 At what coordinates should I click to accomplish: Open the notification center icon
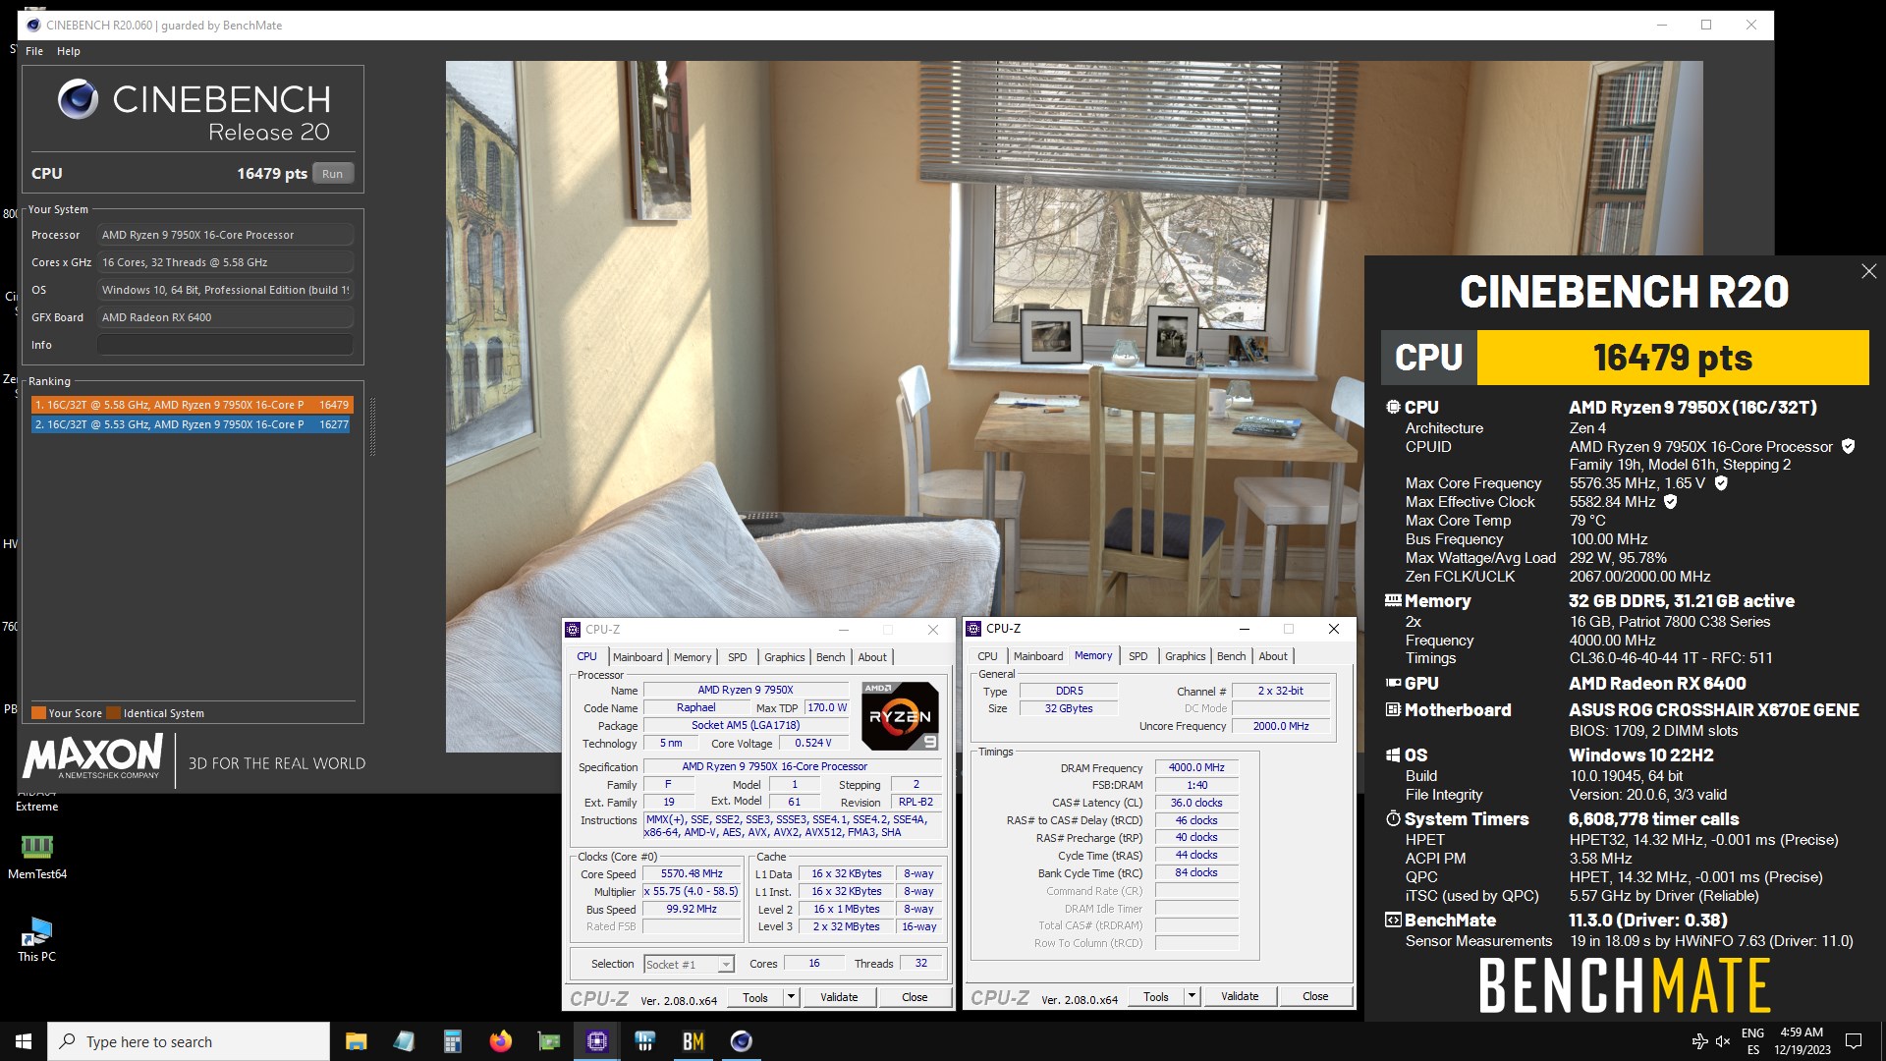[1854, 1041]
